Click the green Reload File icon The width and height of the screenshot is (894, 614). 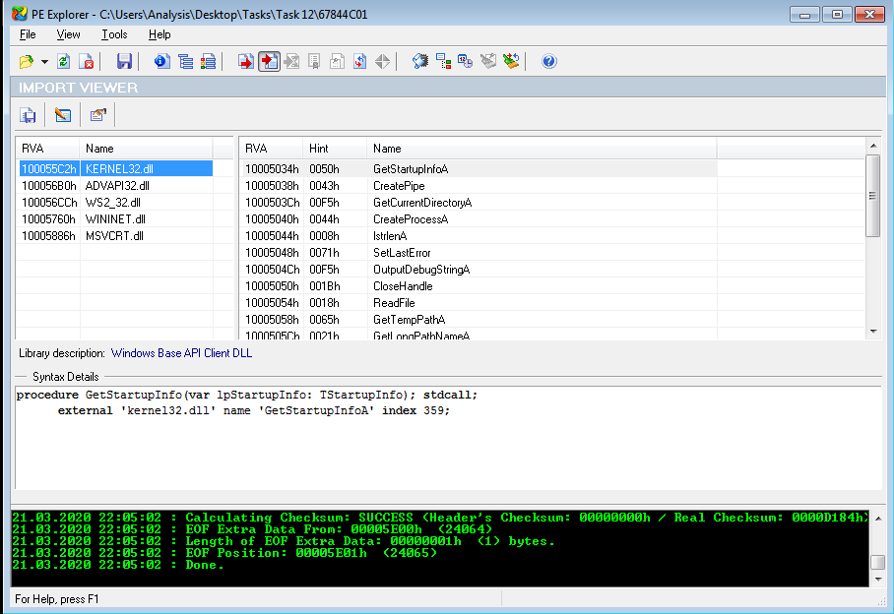coord(64,62)
